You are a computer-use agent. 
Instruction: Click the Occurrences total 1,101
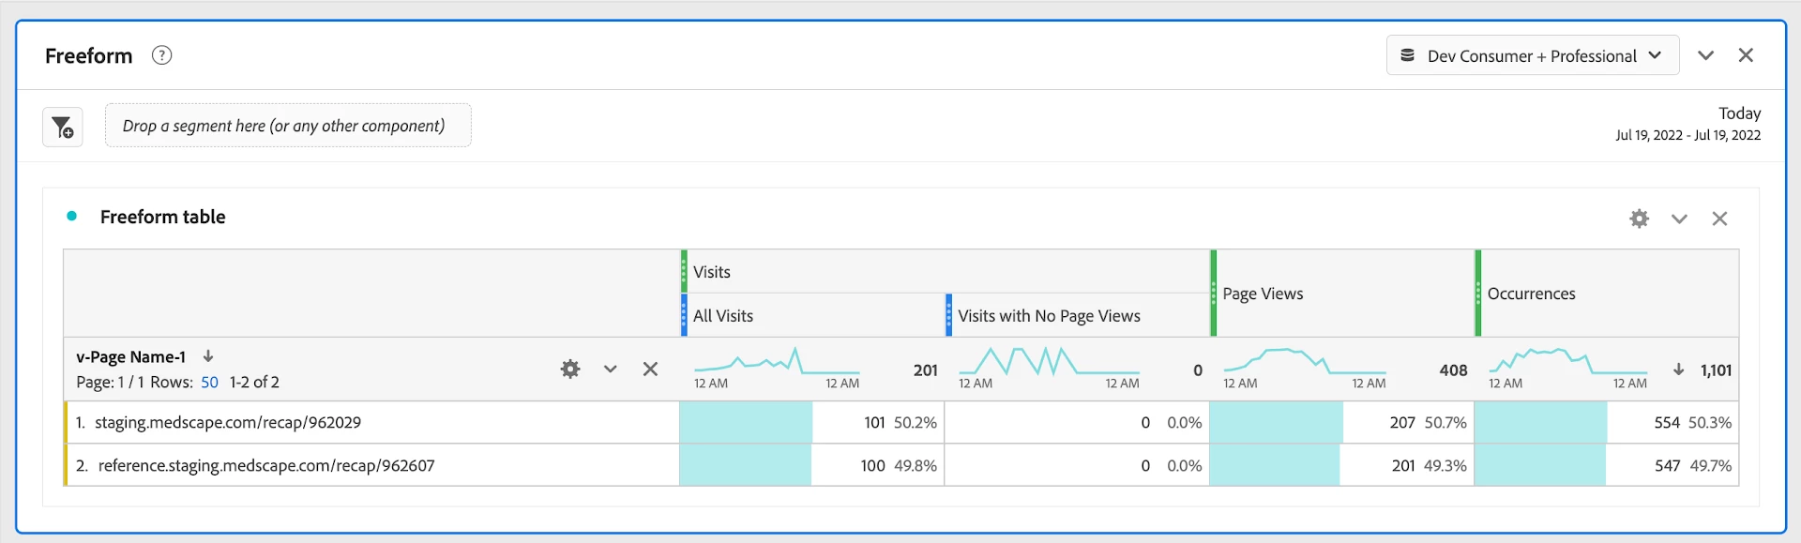[1716, 370]
